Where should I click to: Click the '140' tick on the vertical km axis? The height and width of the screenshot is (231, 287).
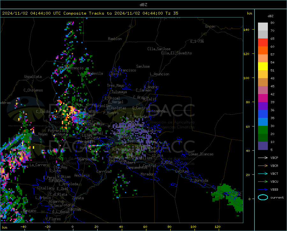pyautogui.click(x=246, y=30)
